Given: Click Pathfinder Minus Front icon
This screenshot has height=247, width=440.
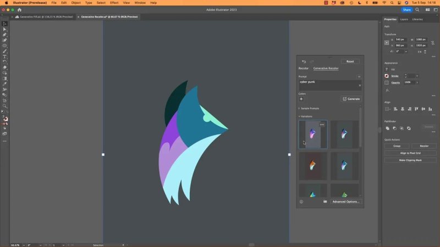Looking at the screenshot, I should click(x=394, y=128).
